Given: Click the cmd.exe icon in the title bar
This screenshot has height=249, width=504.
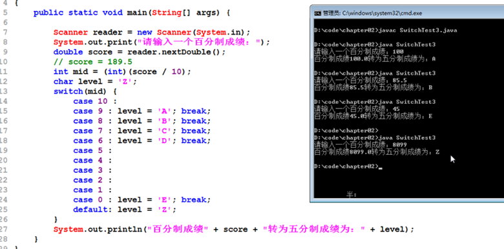Looking at the screenshot, I should coord(317,14).
